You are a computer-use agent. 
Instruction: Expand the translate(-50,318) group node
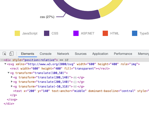coord(12,86)
